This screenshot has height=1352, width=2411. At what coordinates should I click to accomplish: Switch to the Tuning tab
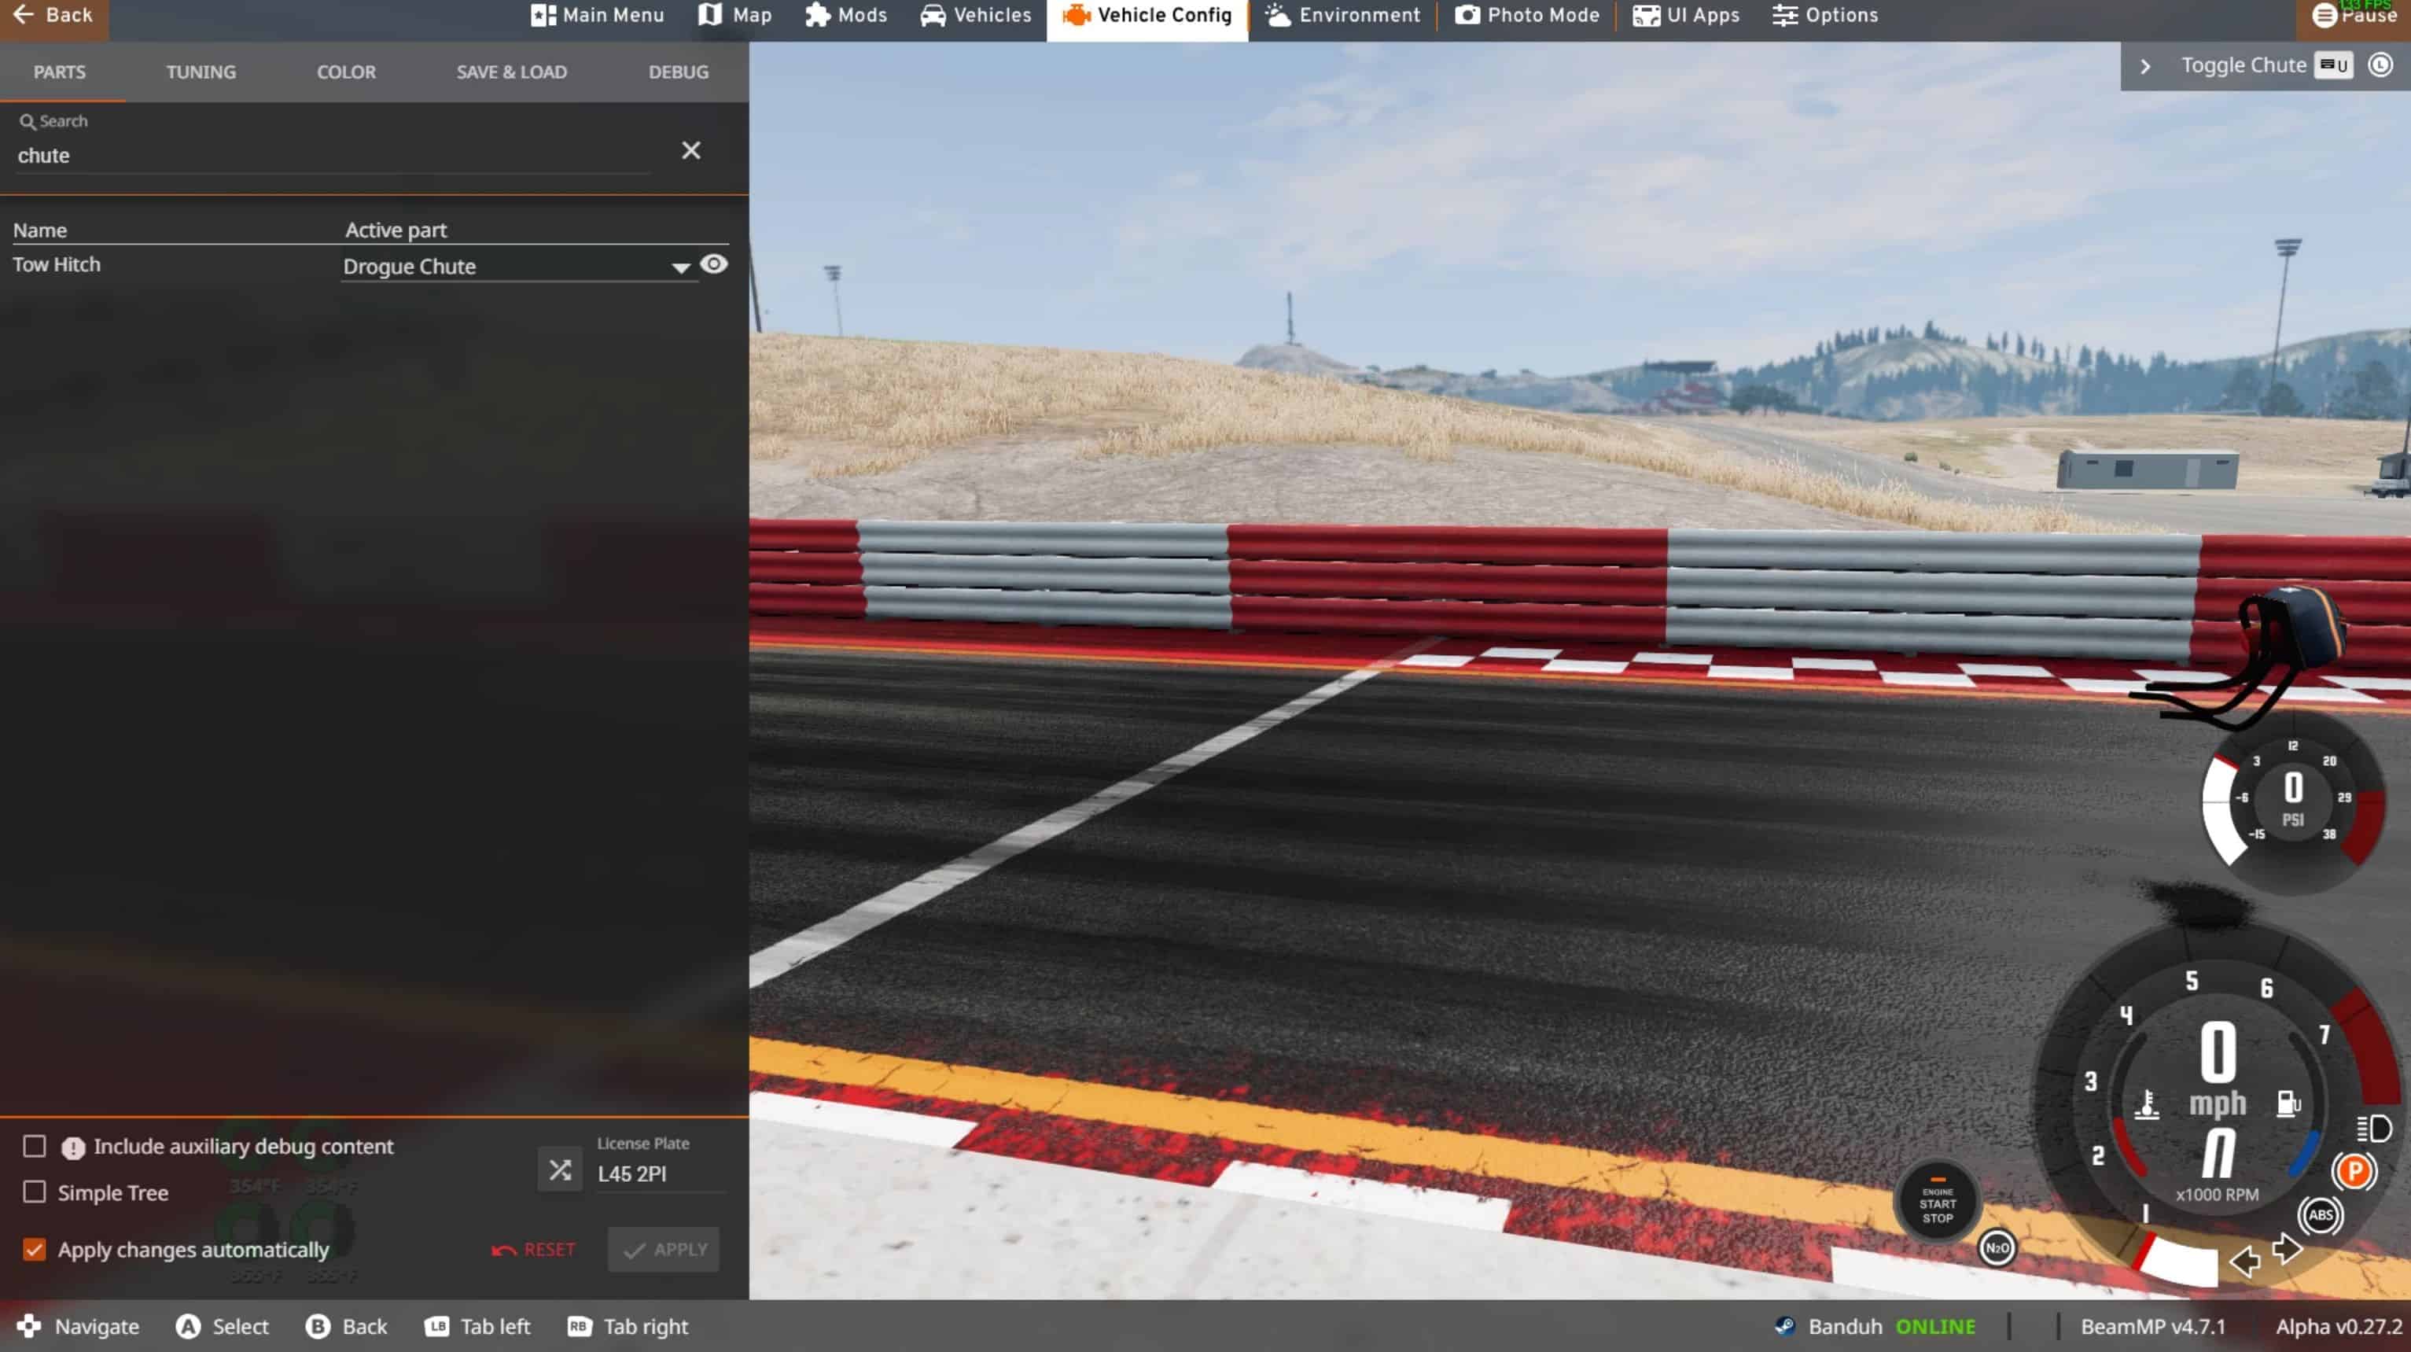[201, 72]
